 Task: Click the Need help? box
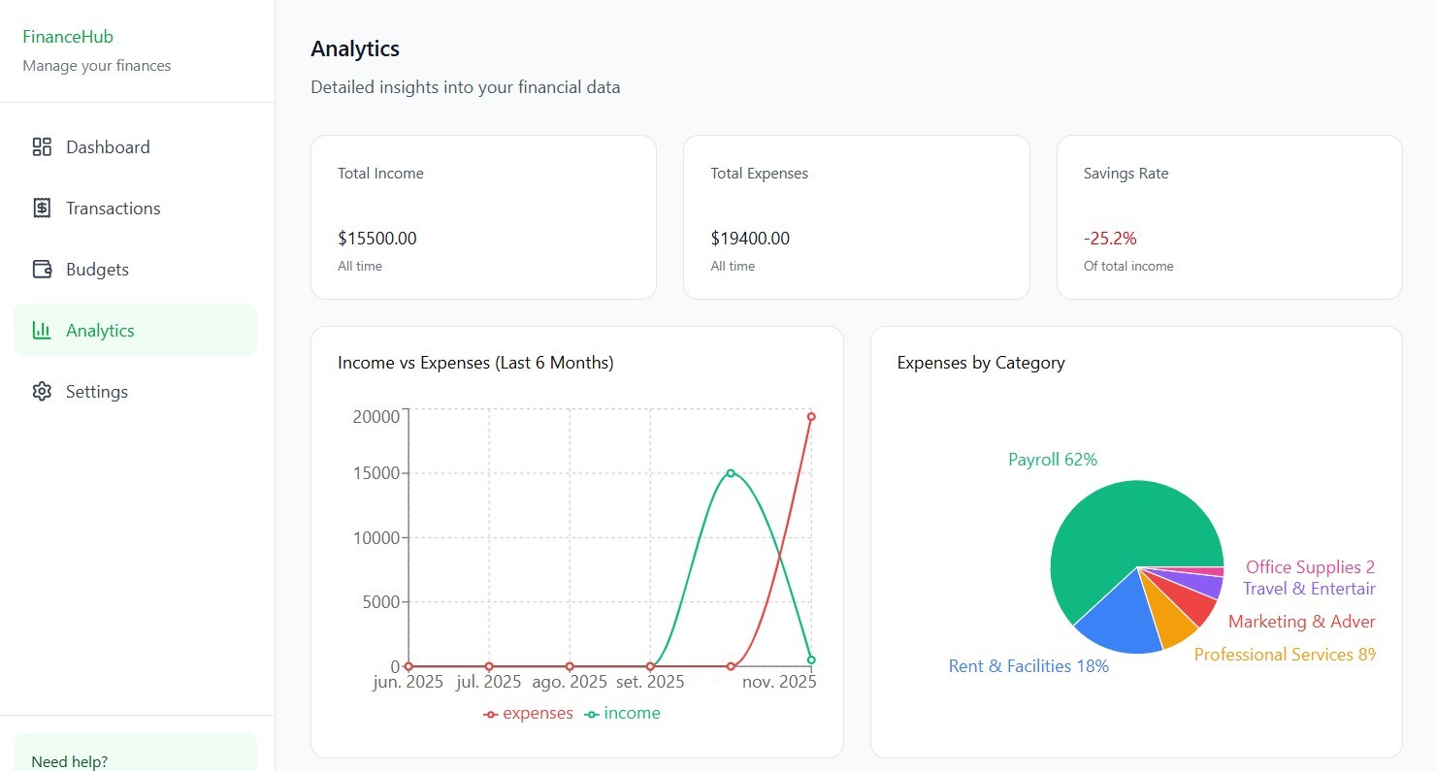[136, 753]
